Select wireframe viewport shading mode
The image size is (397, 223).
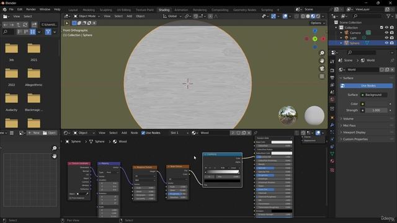point(303,16)
